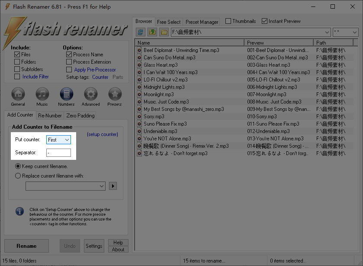
Task: Switch to the Browser tab
Action: click(144, 21)
